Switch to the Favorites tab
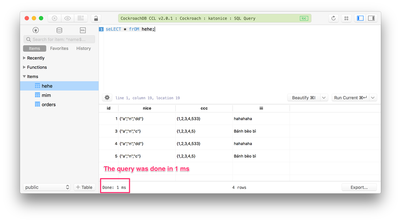401x222 pixels. coord(59,48)
